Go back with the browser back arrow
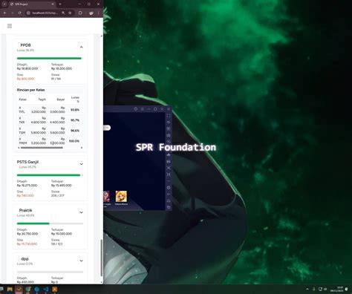The width and height of the screenshot is (352, 294). [x=4, y=13]
